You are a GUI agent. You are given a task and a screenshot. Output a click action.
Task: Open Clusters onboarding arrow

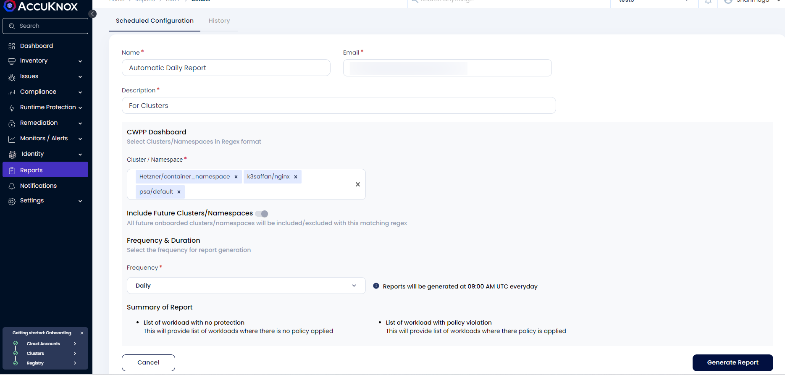tap(75, 354)
